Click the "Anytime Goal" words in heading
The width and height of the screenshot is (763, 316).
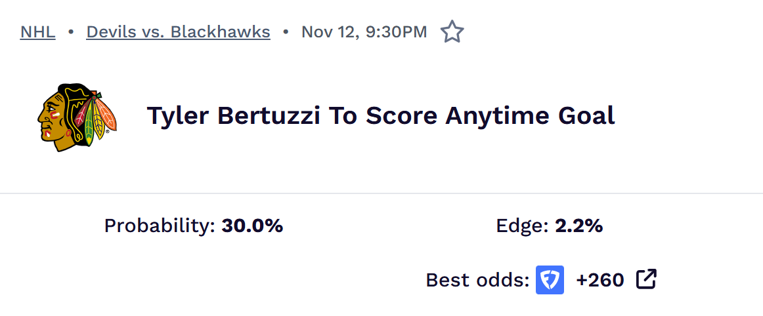[x=529, y=116]
